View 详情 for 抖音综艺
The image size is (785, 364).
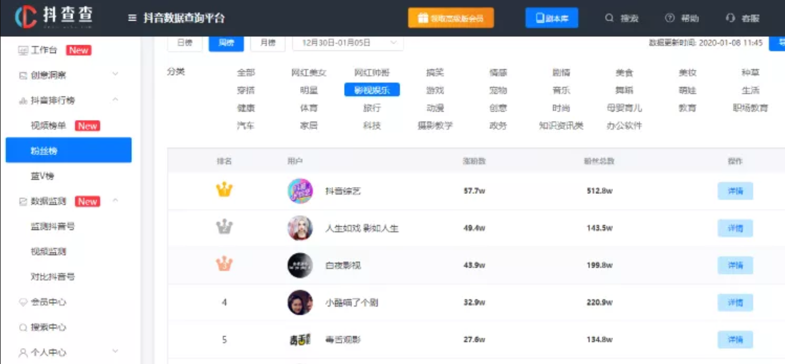click(x=735, y=191)
